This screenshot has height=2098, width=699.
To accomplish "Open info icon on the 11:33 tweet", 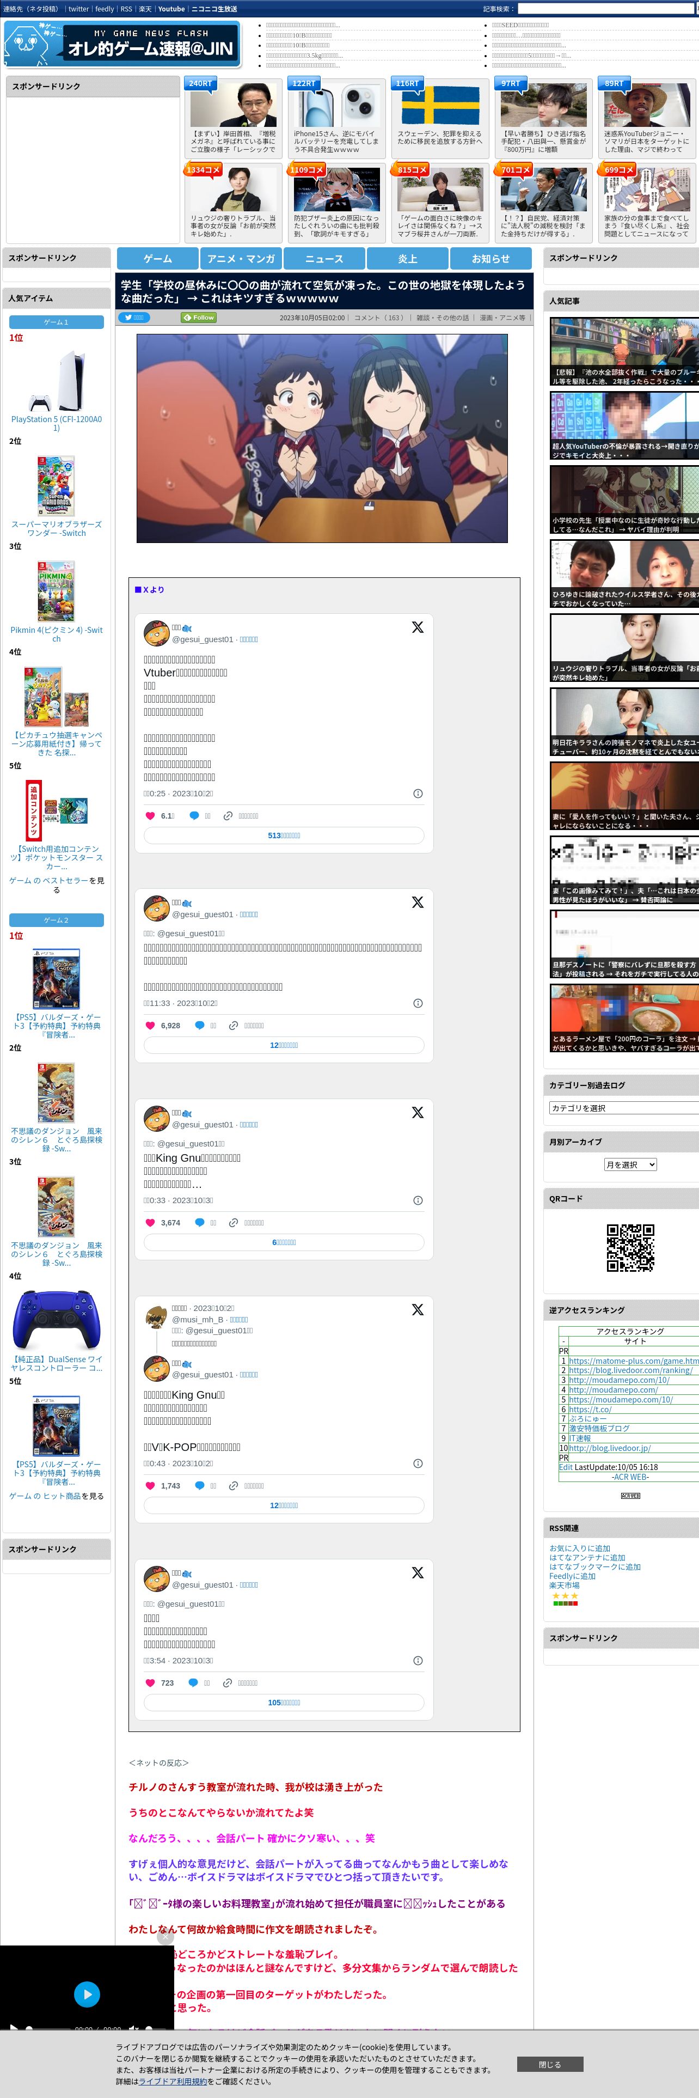I will tap(418, 1003).
